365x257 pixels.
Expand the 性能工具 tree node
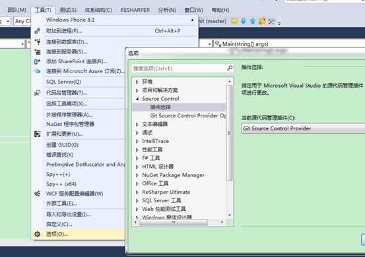(137, 150)
